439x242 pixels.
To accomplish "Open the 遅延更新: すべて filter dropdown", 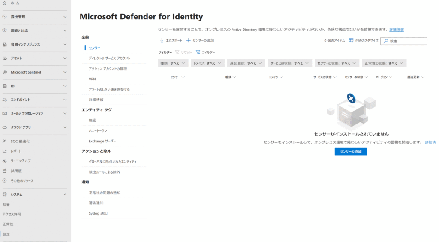I will (246, 63).
